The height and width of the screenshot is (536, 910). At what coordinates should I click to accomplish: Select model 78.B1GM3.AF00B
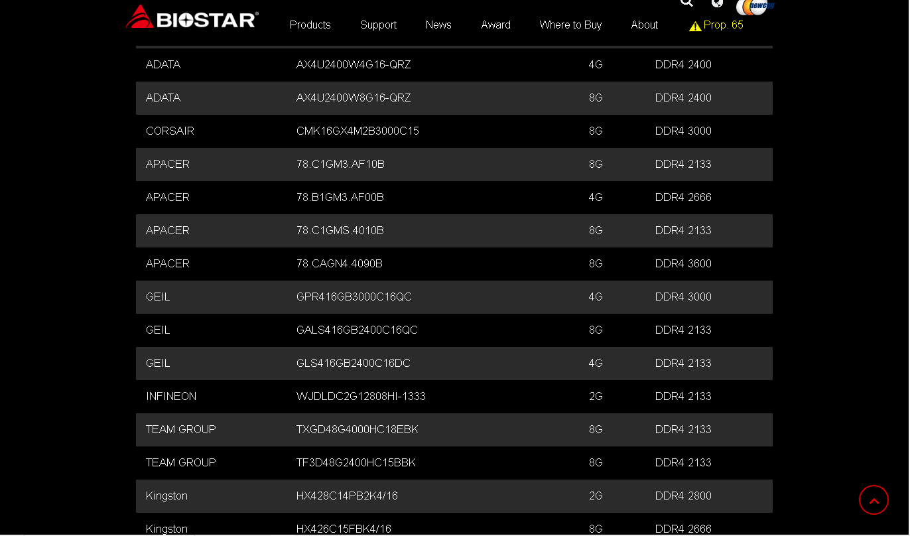(x=340, y=197)
